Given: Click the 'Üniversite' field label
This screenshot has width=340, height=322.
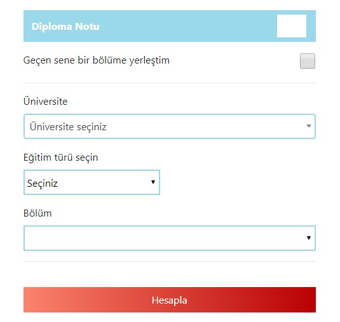Looking at the screenshot, I should tap(46, 101).
